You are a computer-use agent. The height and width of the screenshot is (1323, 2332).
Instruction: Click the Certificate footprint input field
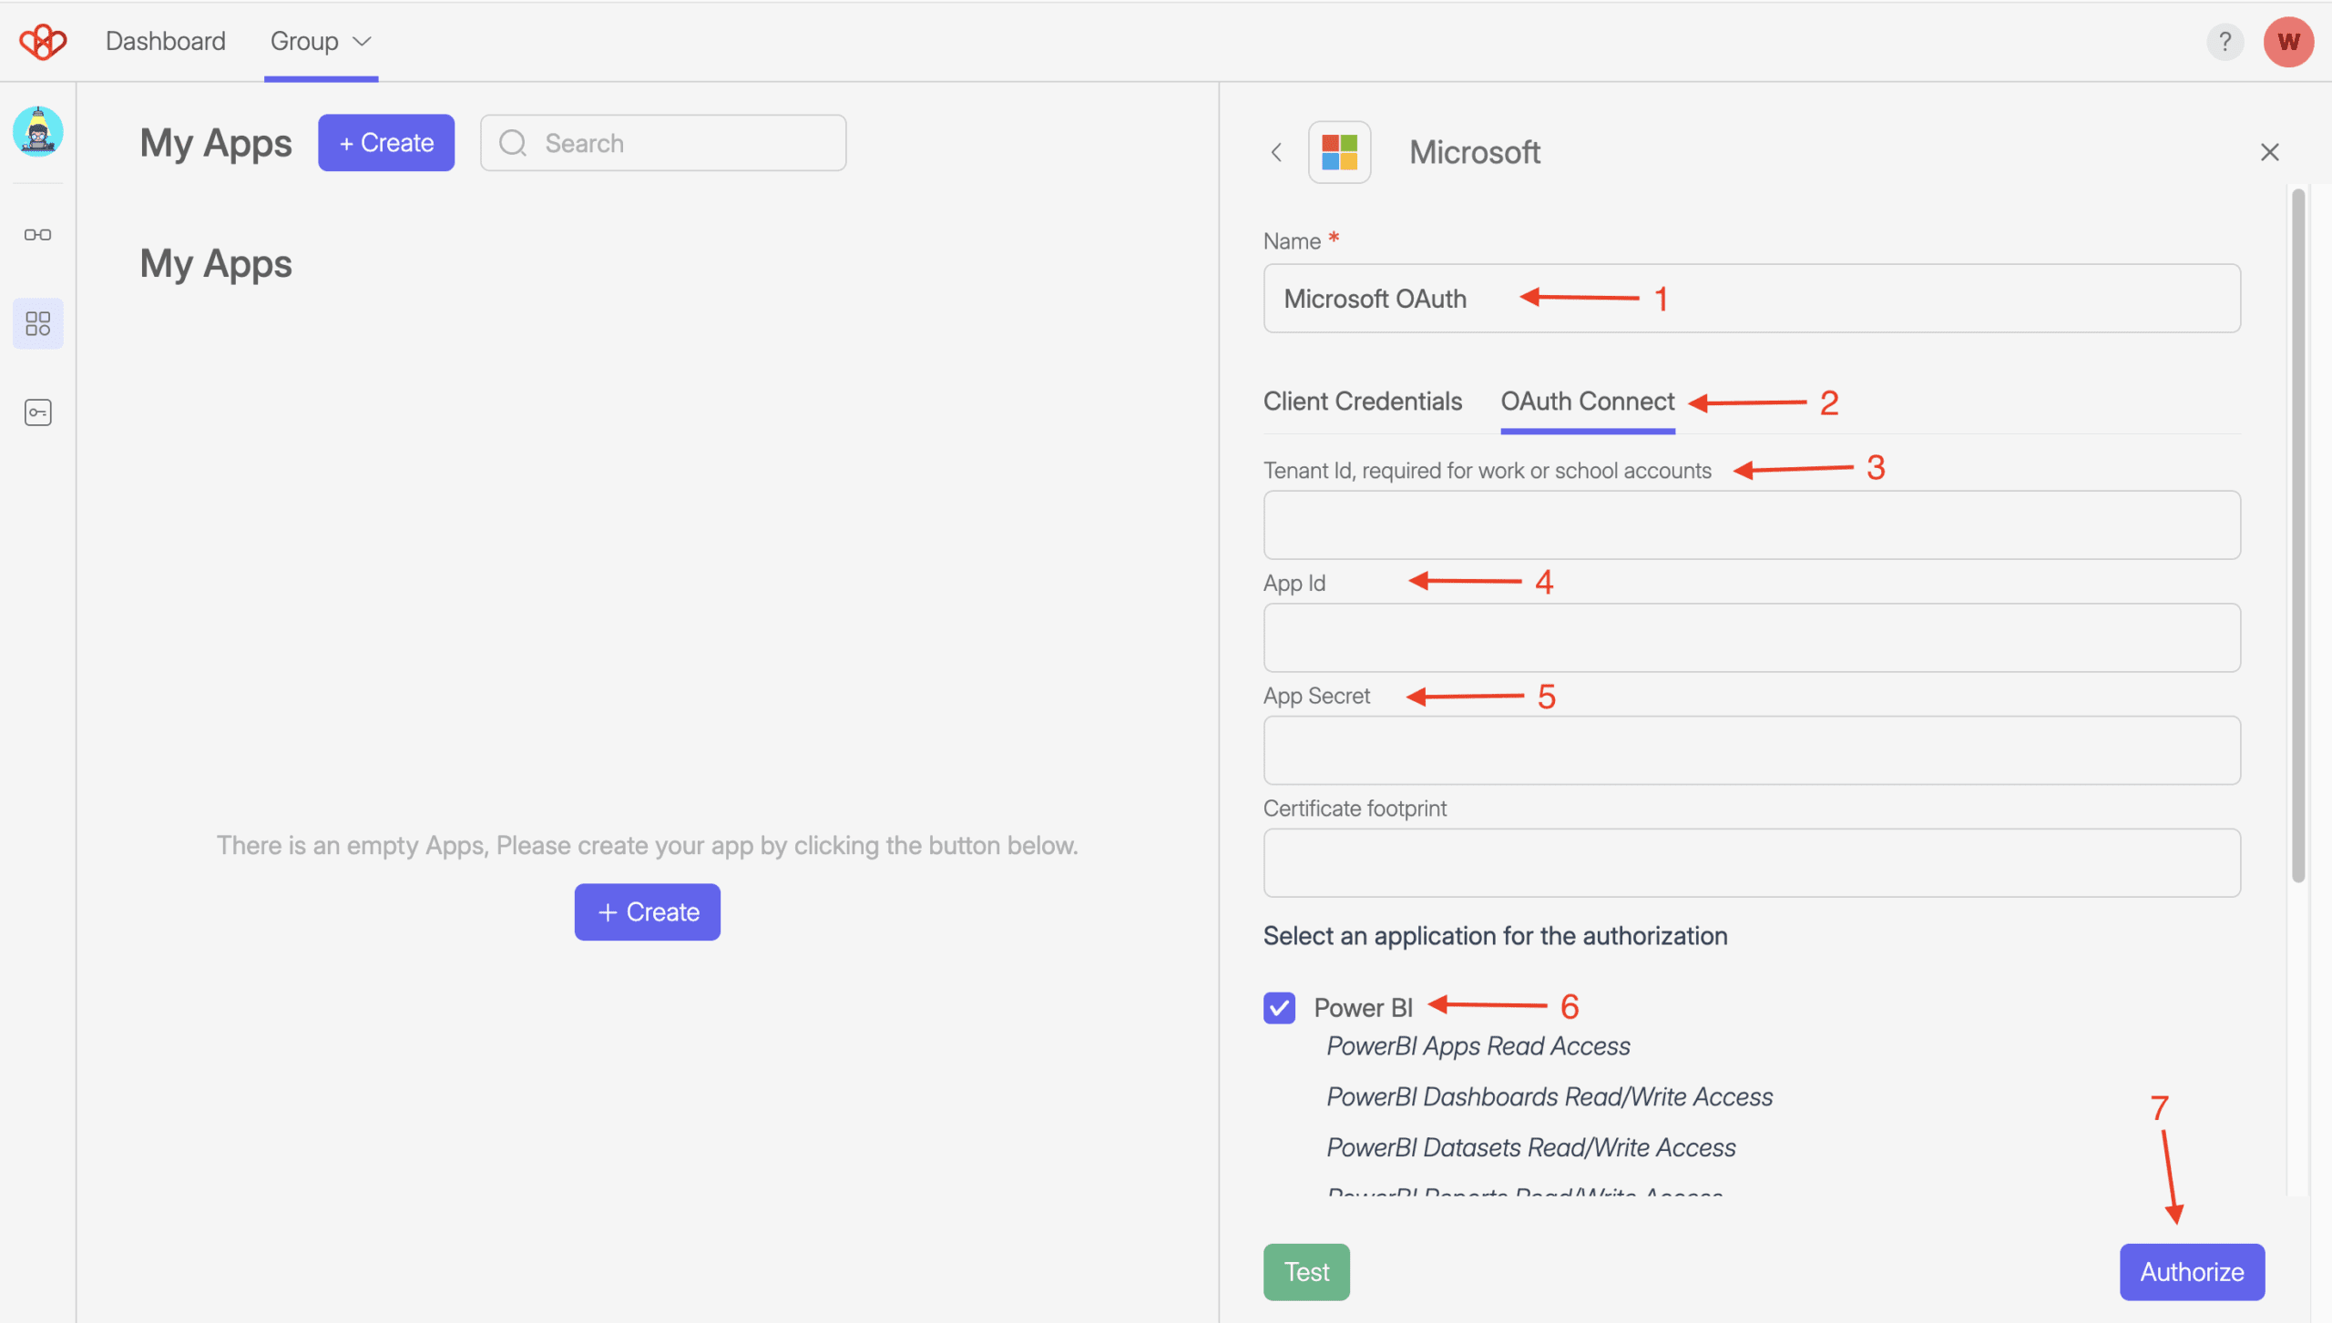(x=1752, y=863)
